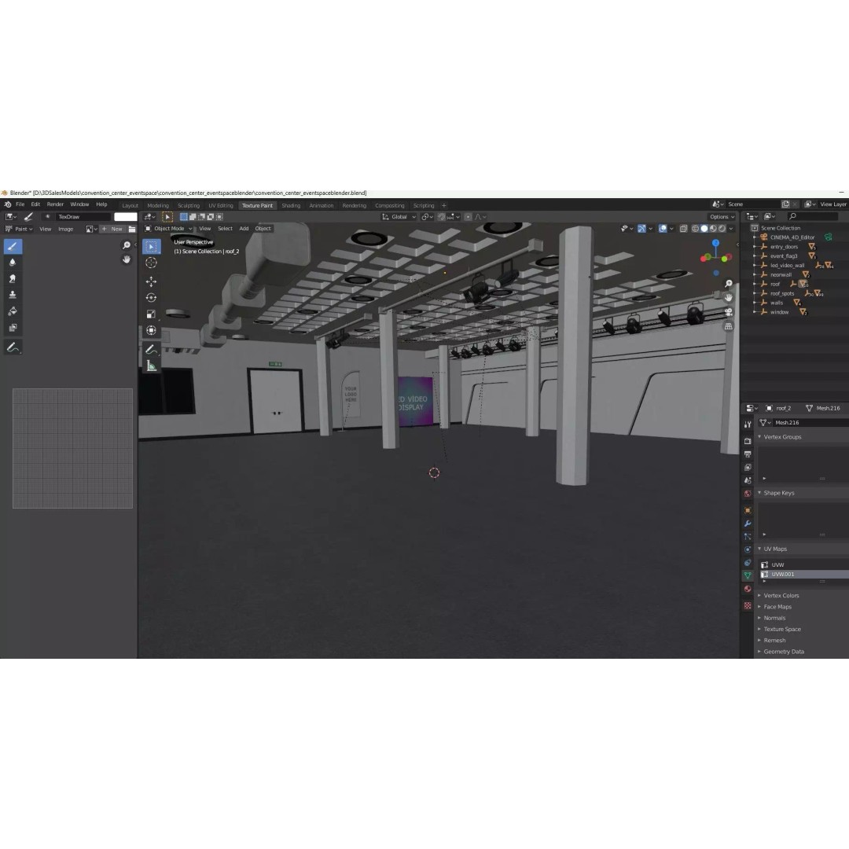849x849 pixels.
Task: Open the Tool properties tab
Action: click(748, 424)
